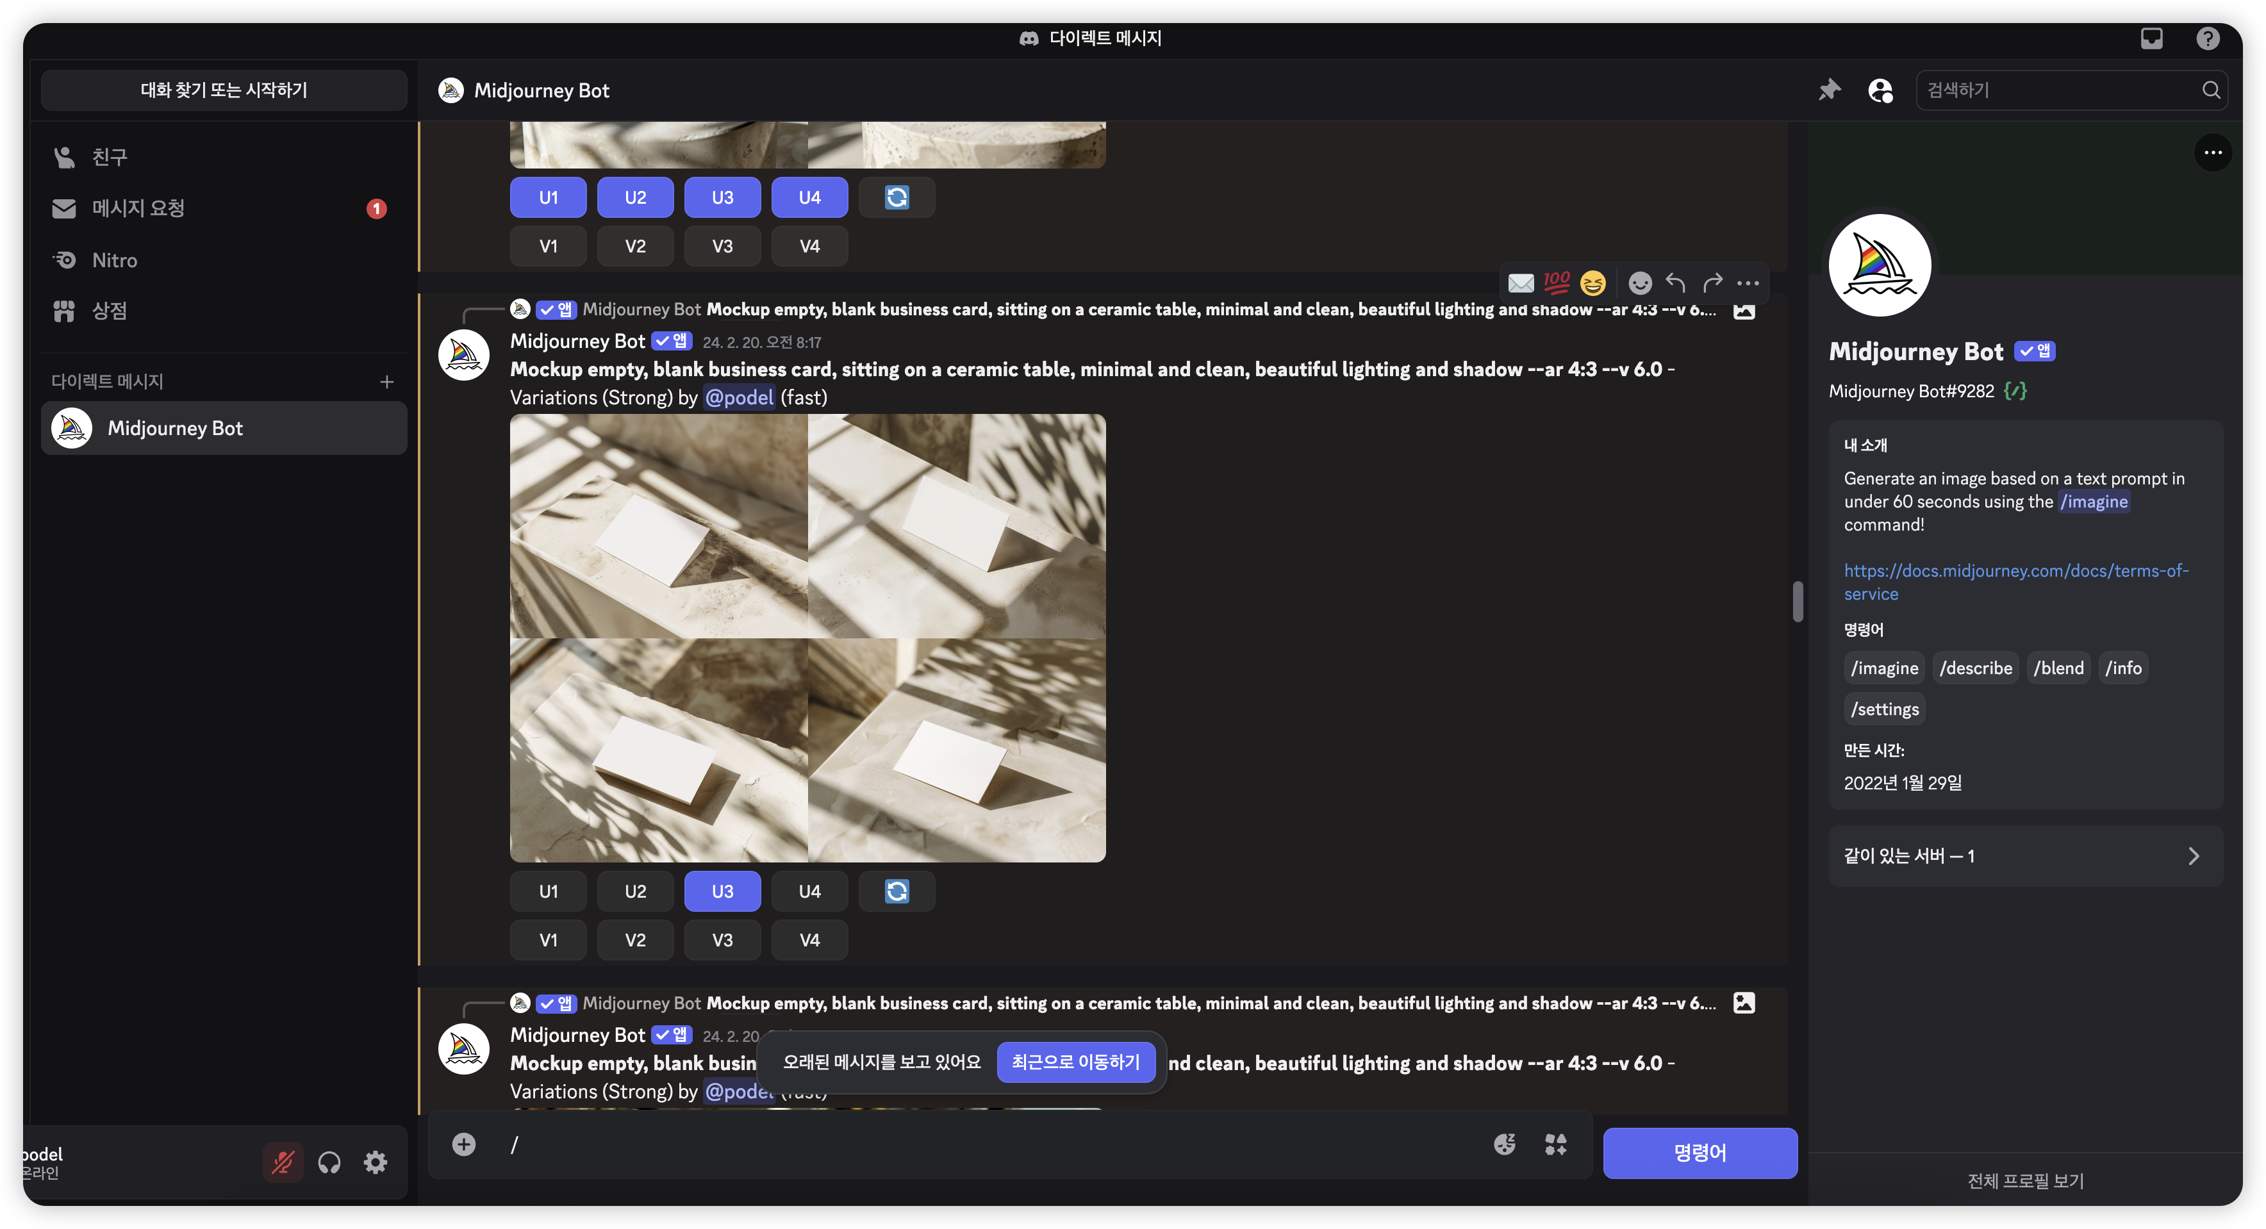
Task: Hide the user profile panel icon
Action: [1880, 90]
